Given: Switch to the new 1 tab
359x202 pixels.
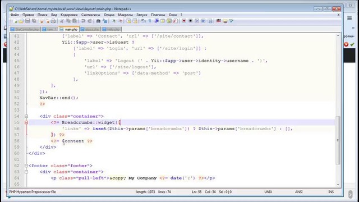Looking at the screenshot, I should click(50, 29).
